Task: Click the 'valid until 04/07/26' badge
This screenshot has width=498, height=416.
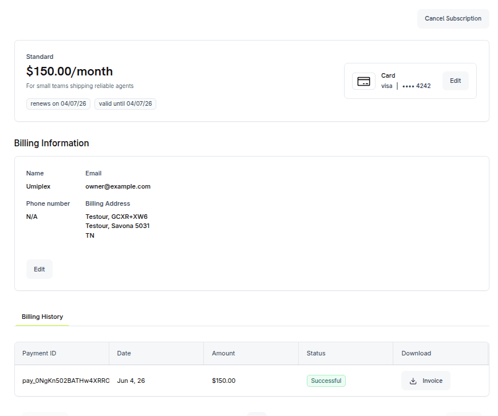Action: coord(125,103)
